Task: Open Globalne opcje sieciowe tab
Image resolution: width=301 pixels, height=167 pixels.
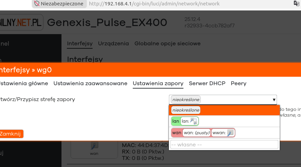Action: [168, 44]
